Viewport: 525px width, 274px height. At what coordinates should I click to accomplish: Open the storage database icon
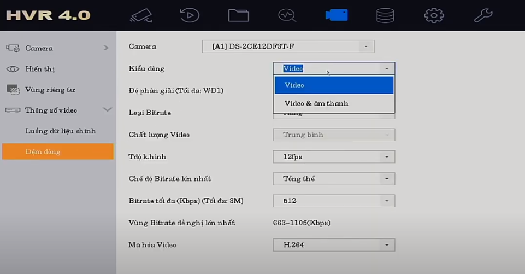click(x=385, y=15)
